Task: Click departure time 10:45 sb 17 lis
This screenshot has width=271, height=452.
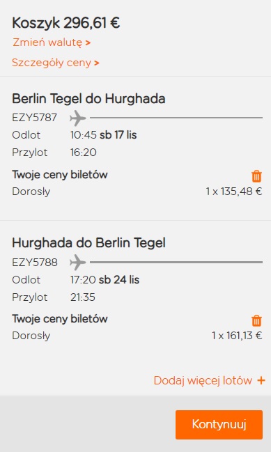Action: click(x=104, y=135)
